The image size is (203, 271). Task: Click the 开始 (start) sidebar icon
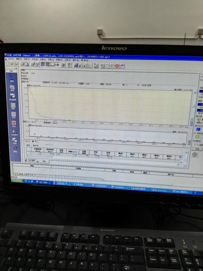coord(14,115)
